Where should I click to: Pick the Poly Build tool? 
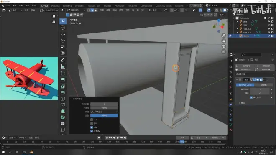(63, 111)
